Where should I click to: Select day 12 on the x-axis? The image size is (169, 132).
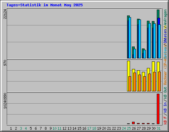64,128
